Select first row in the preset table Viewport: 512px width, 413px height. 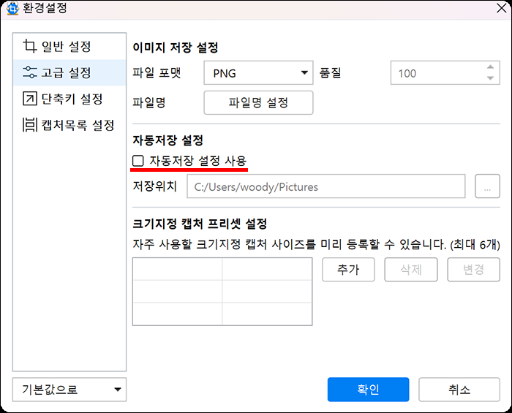pyautogui.click(x=222, y=269)
